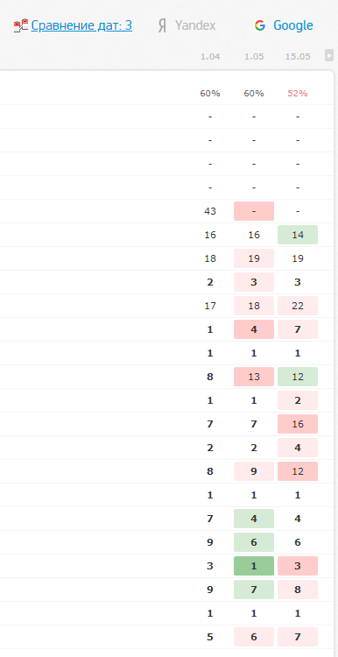Switch to the Google tab
The image size is (338, 657).
coord(284,25)
